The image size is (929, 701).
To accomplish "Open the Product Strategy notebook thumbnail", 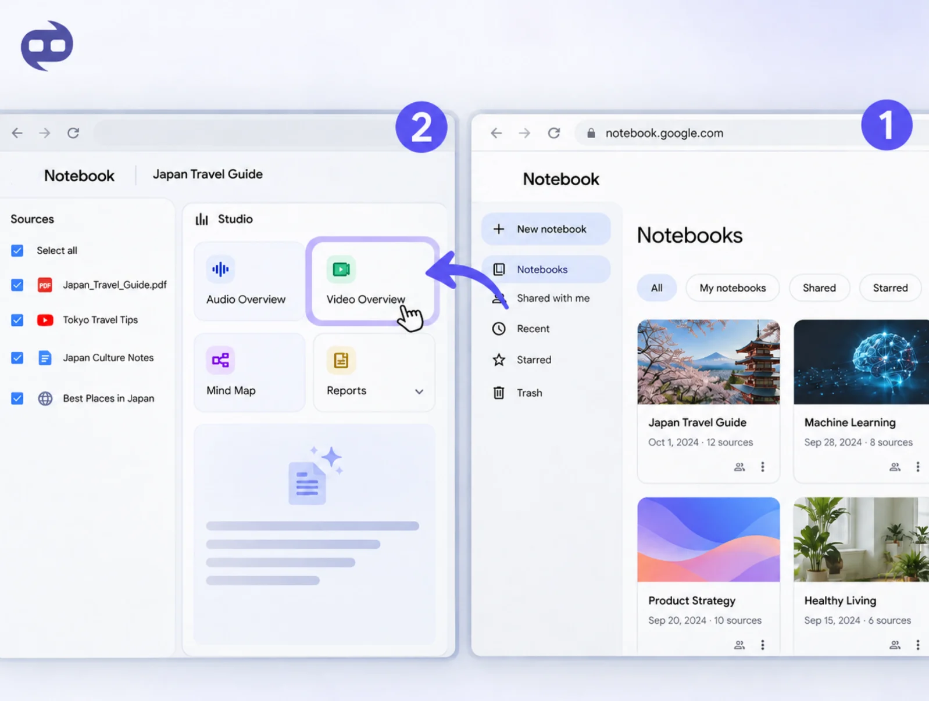I will tap(709, 540).
